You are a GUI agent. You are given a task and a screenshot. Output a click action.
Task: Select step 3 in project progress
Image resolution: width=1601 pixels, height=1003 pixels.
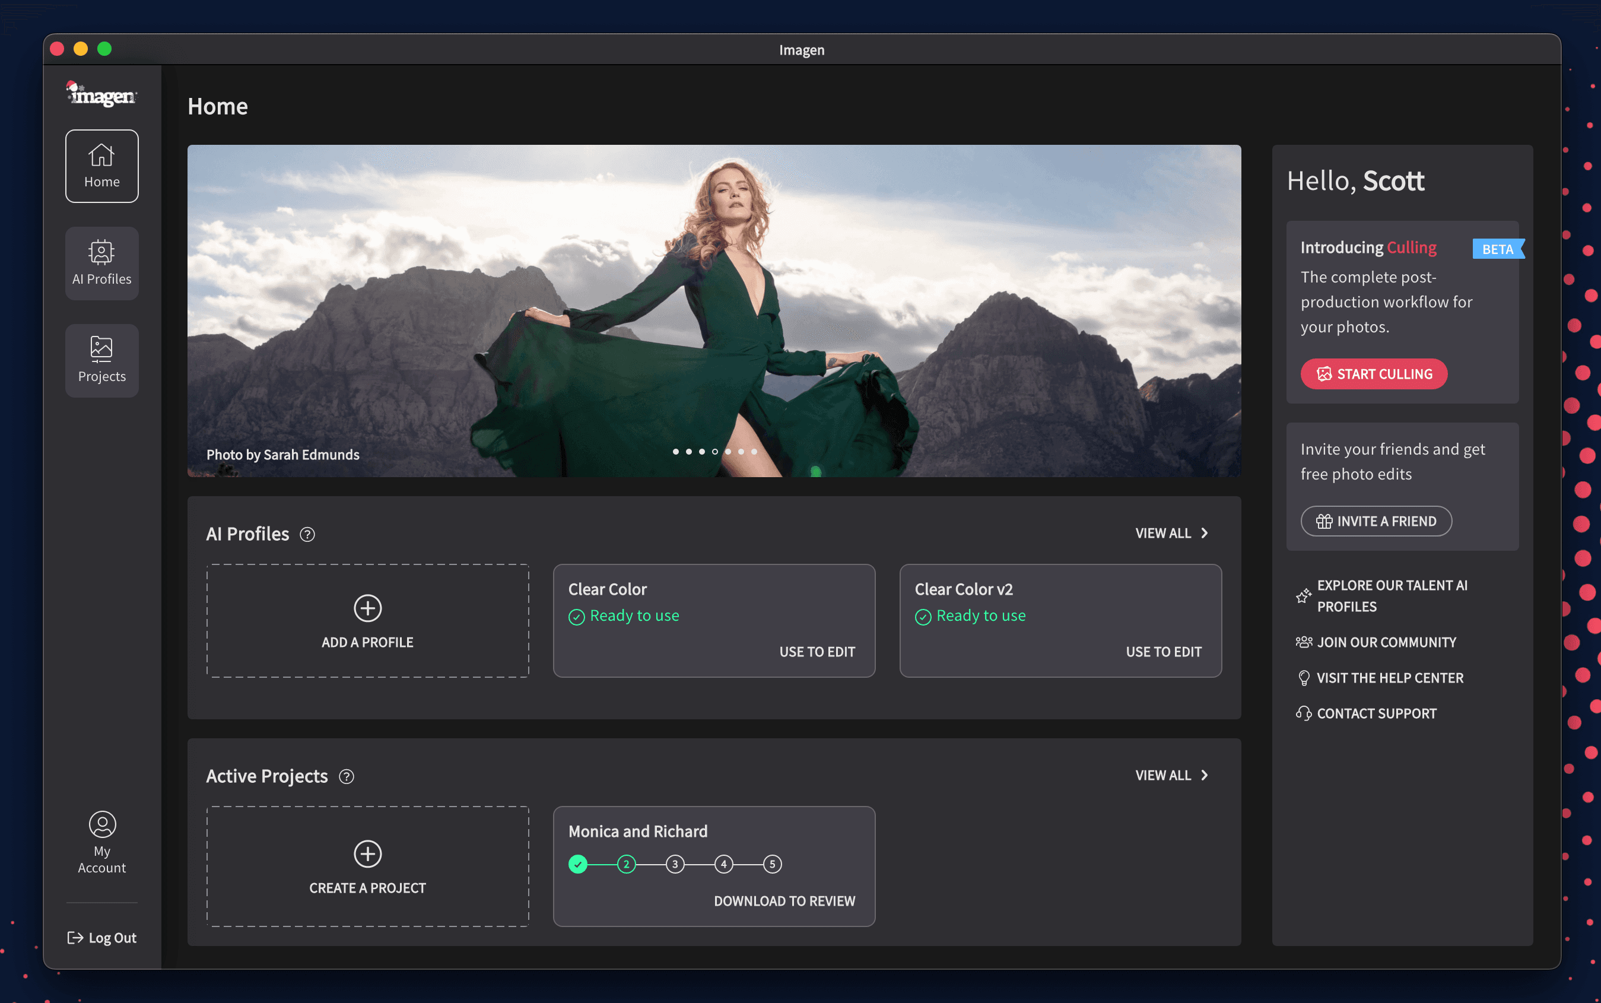(x=675, y=864)
